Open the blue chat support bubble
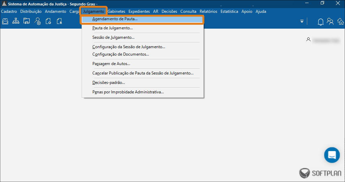 [x=332, y=155]
